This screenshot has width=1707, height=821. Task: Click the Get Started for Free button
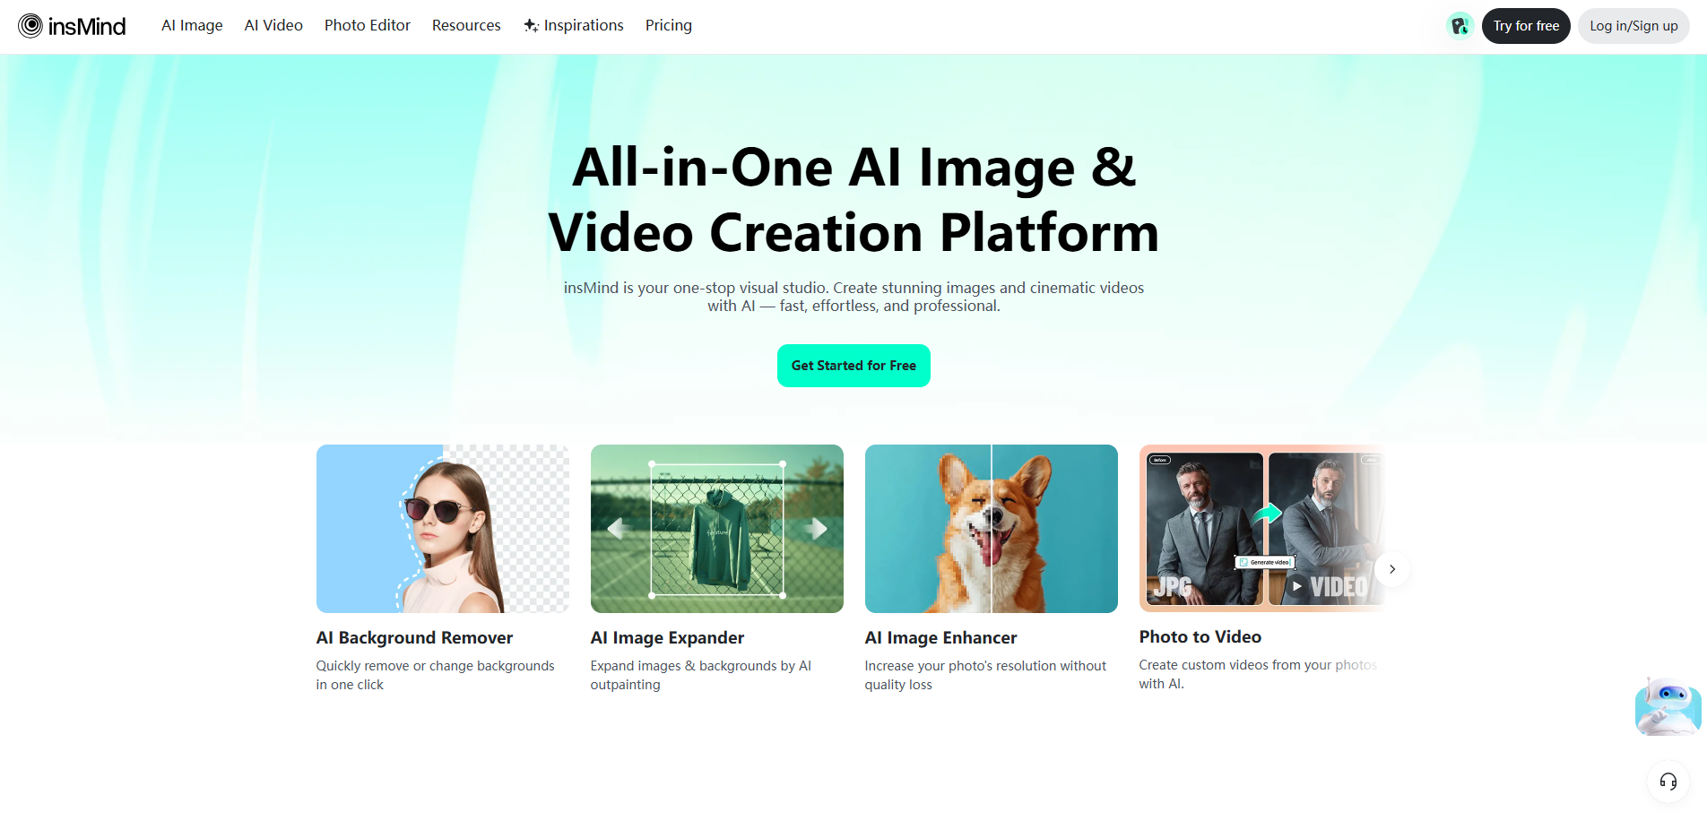(853, 366)
